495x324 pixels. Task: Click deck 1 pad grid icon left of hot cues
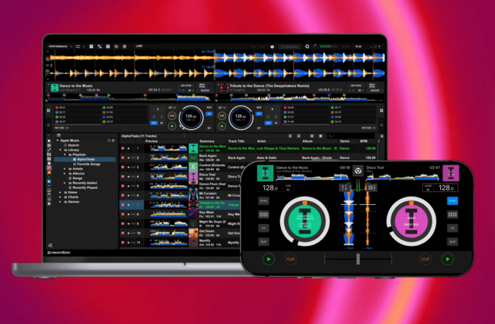(x=48, y=110)
